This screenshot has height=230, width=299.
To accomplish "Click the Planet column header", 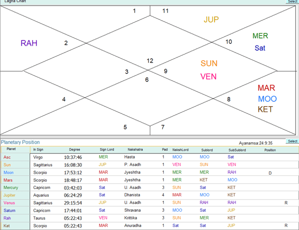I will pyautogui.click(x=11, y=149).
